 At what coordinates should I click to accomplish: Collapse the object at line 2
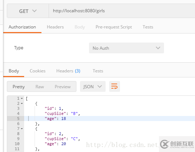click(22, 103)
